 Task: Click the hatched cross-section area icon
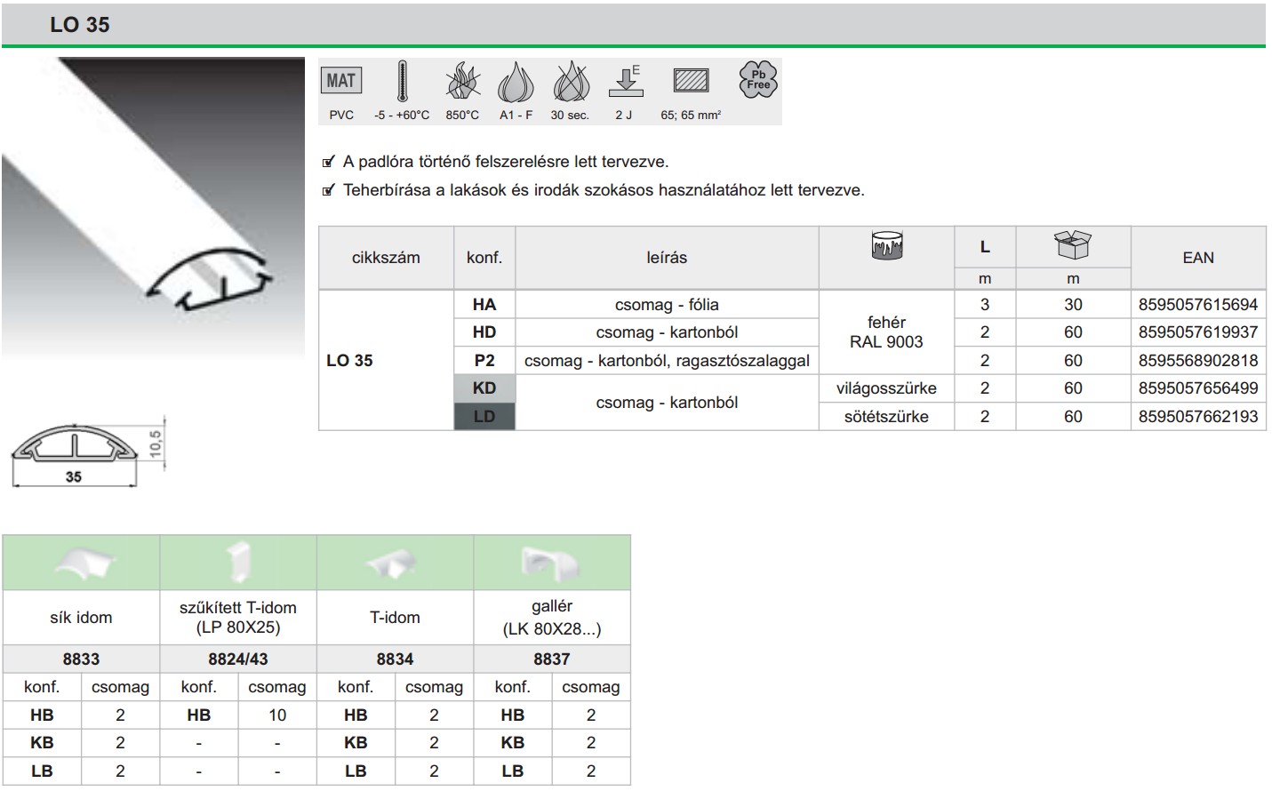(x=691, y=82)
